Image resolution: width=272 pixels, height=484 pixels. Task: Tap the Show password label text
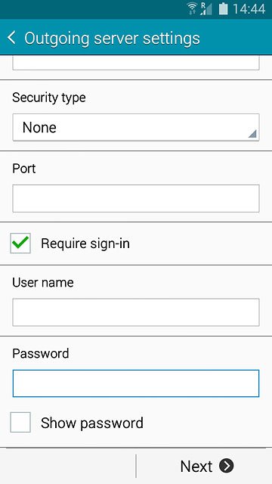coord(92,423)
